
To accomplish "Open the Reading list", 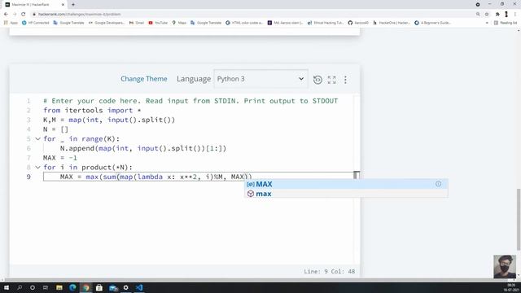I will pos(506,23).
